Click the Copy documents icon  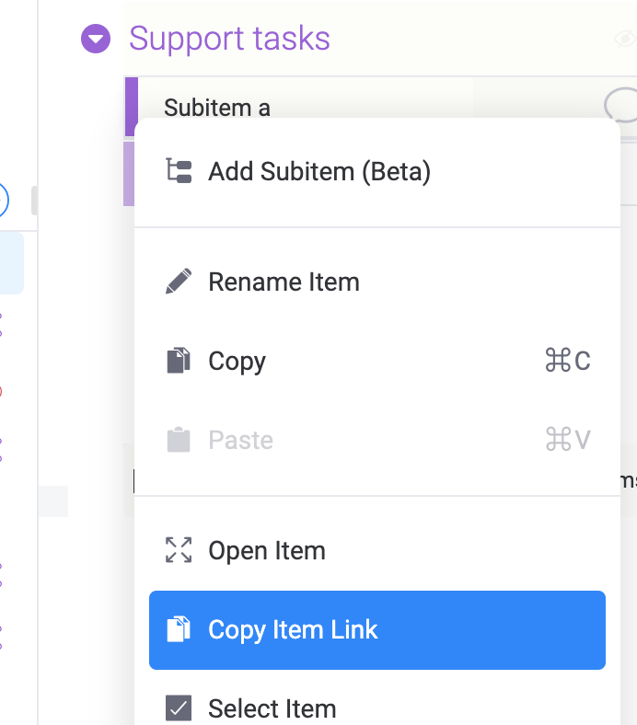click(x=179, y=361)
